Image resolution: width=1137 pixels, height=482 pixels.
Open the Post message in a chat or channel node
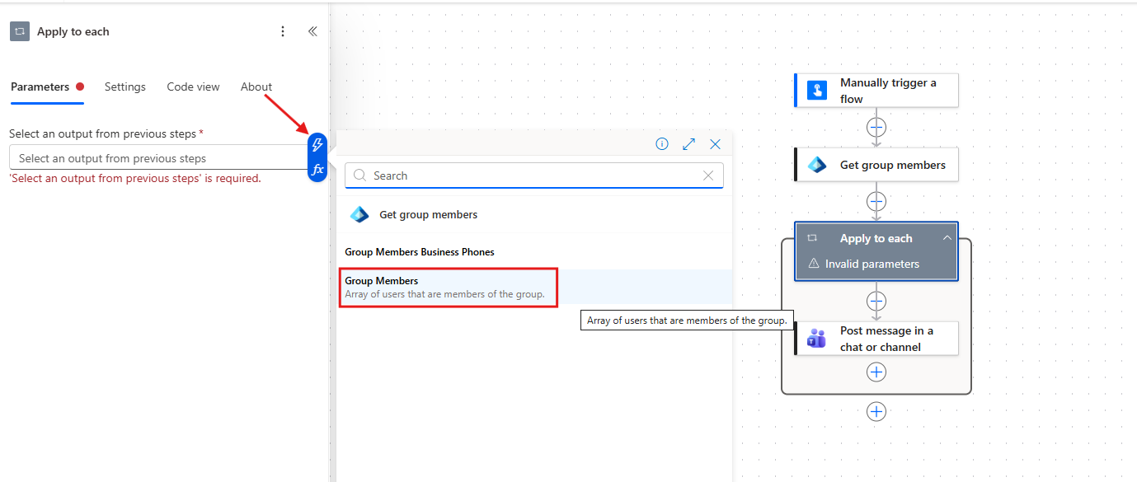click(x=876, y=339)
